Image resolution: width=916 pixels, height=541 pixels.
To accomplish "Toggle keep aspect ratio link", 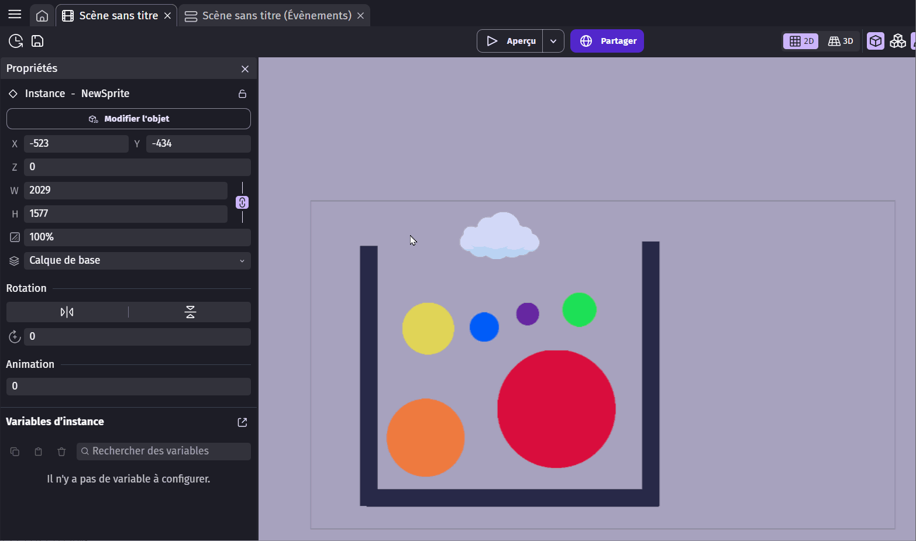I will pyautogui.click(x=242, y=202).
